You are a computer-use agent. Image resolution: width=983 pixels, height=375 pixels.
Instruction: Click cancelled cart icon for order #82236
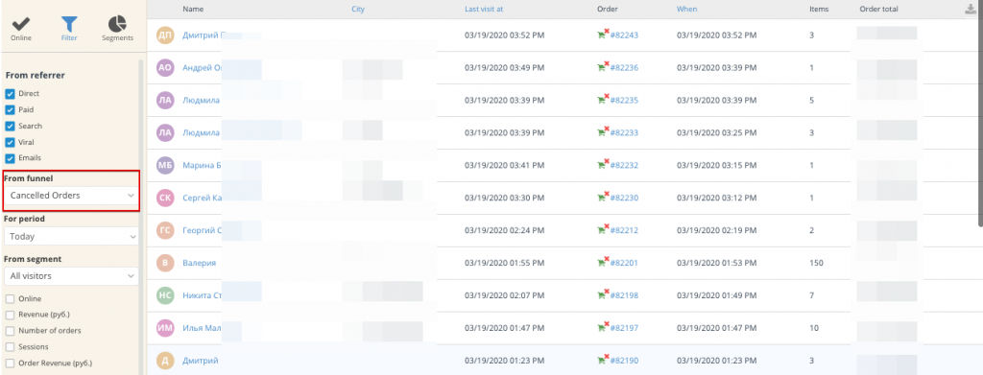point(603,66)
